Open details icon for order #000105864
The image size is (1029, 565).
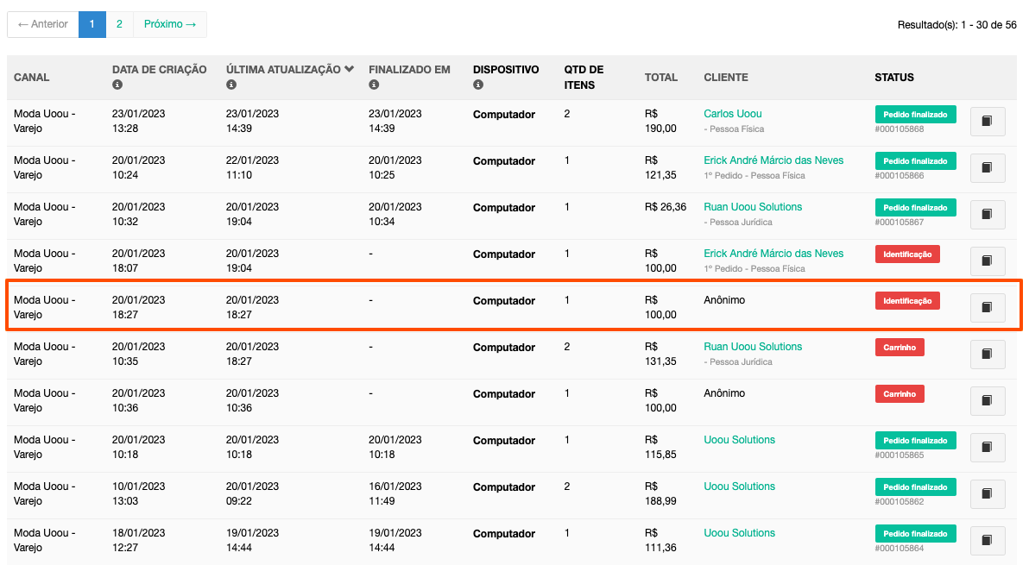pos(987,540)
